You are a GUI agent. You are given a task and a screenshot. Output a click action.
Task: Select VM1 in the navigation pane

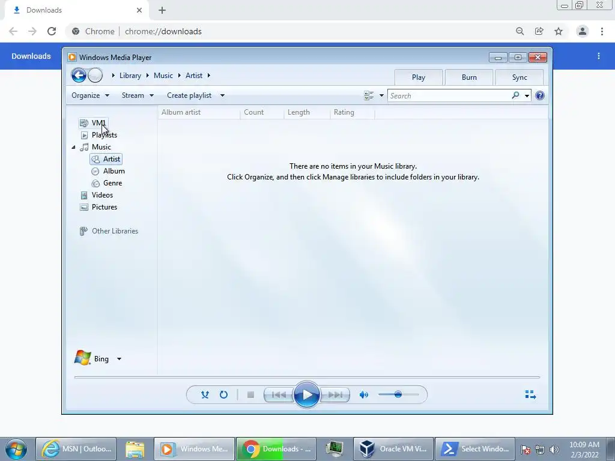point(93,123)
